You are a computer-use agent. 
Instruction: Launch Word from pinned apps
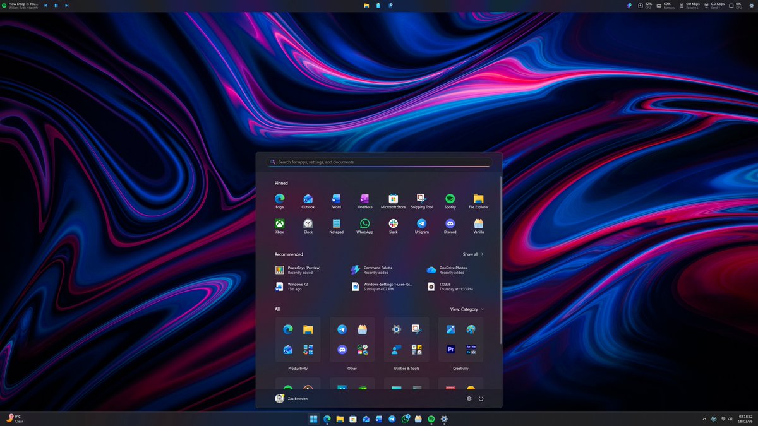coord(336,201)
